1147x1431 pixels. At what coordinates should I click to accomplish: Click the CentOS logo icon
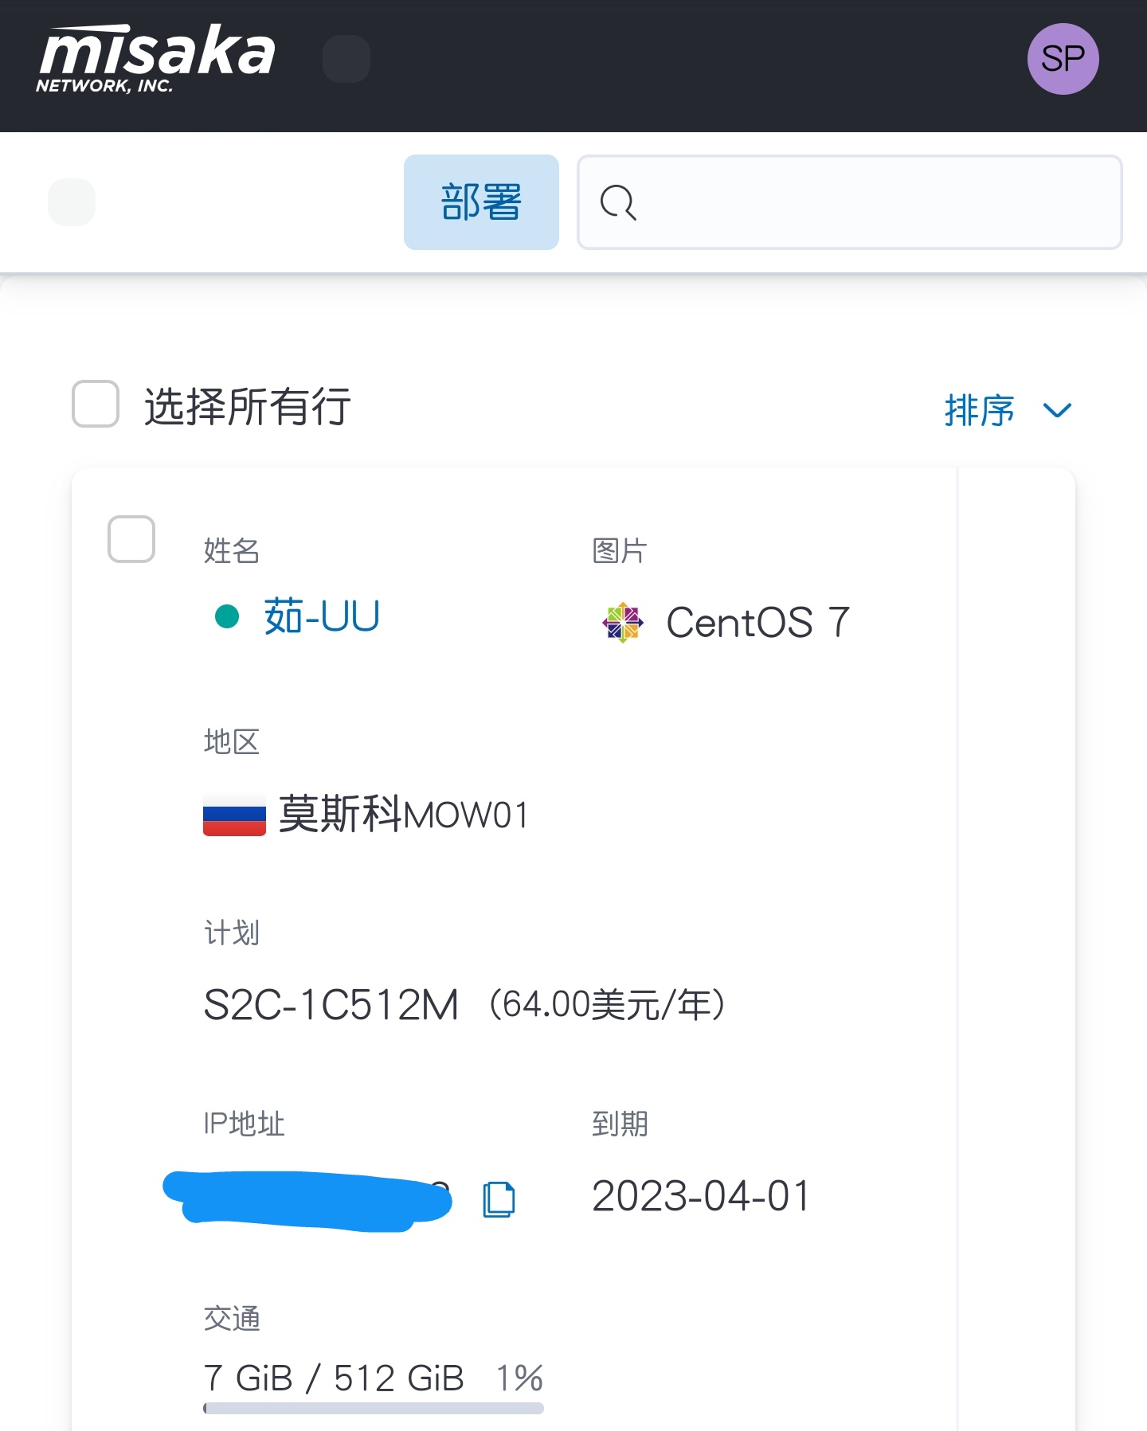[x=622, y=622]
